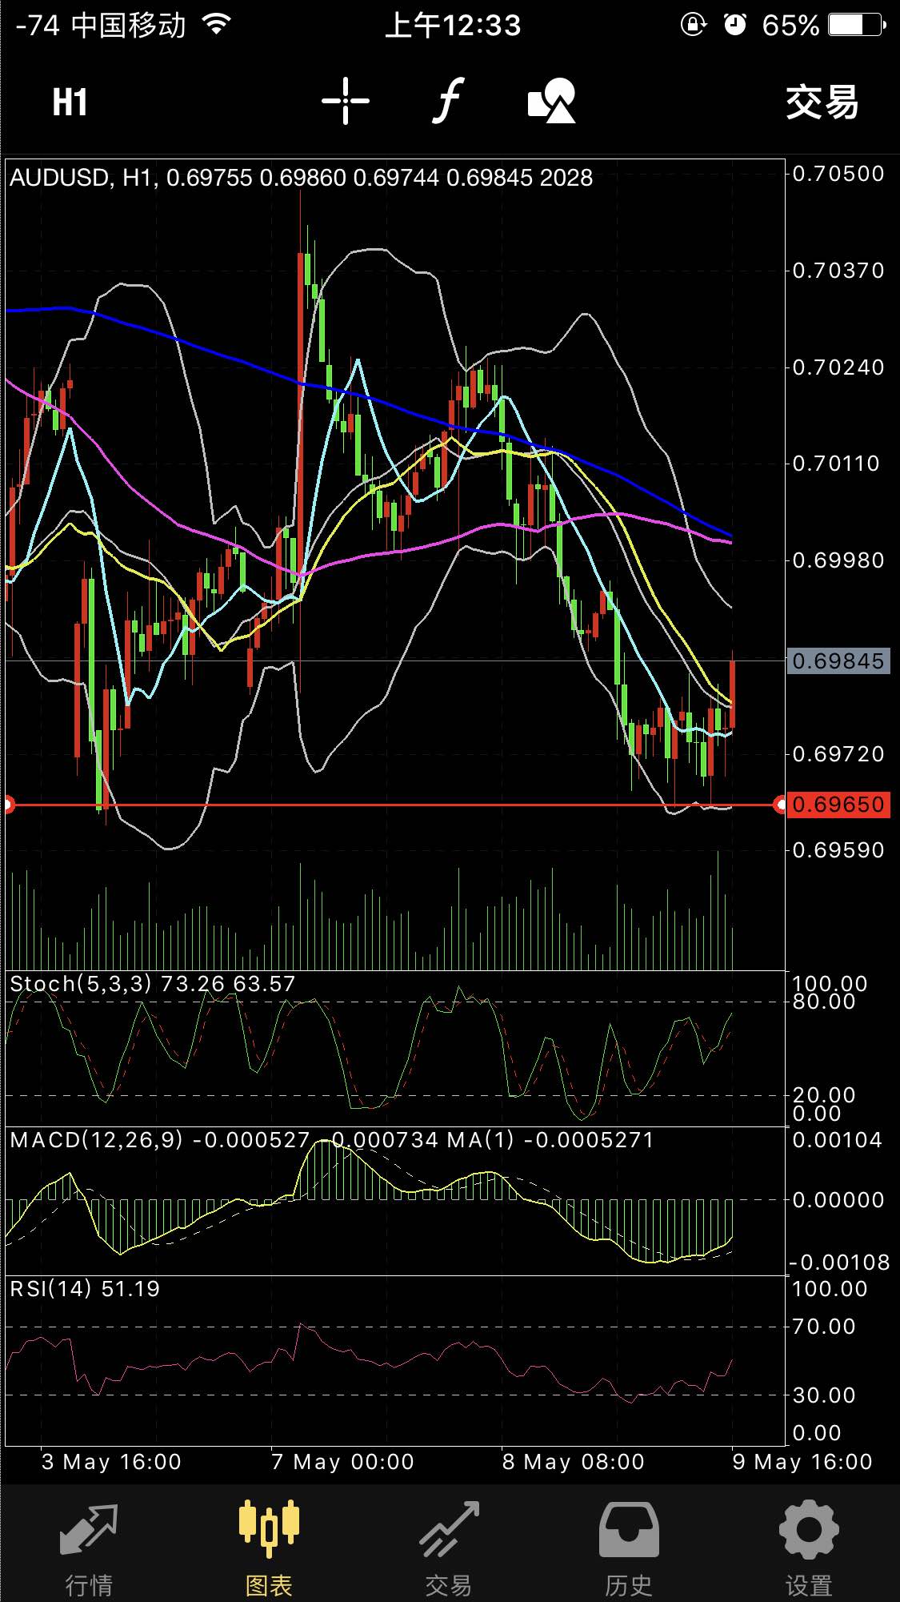The image size is (900, 1602).
Task: Open the H1 timeframe selector
Action: pyautogui.click(x=70, y=102)
